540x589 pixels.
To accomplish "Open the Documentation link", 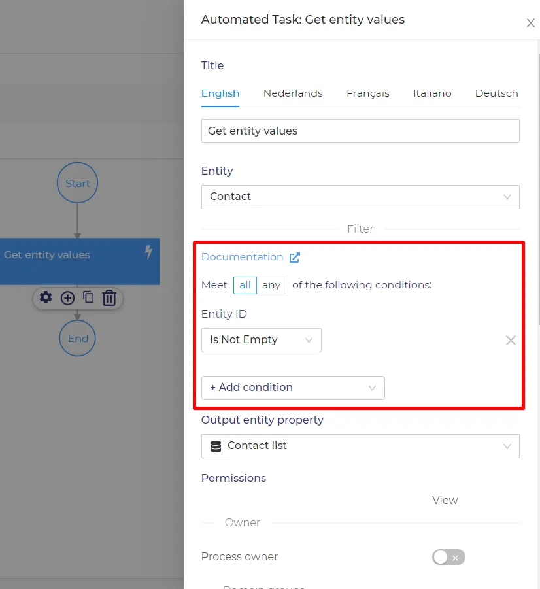I will tap(243, 257).
